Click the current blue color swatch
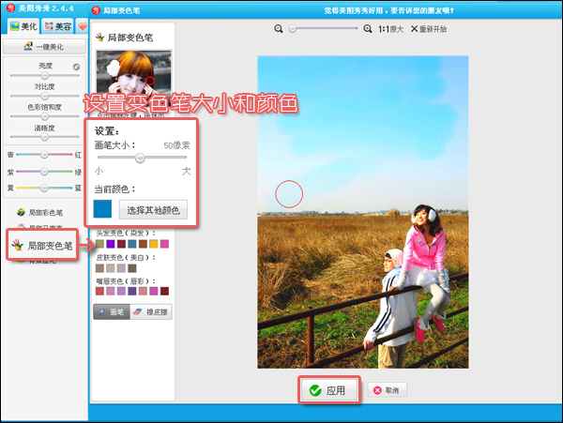 point(102,209)
